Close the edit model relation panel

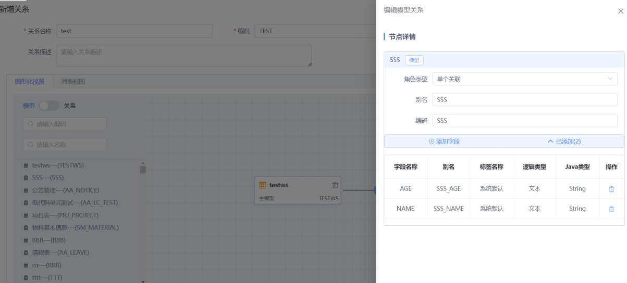point(620,11)
